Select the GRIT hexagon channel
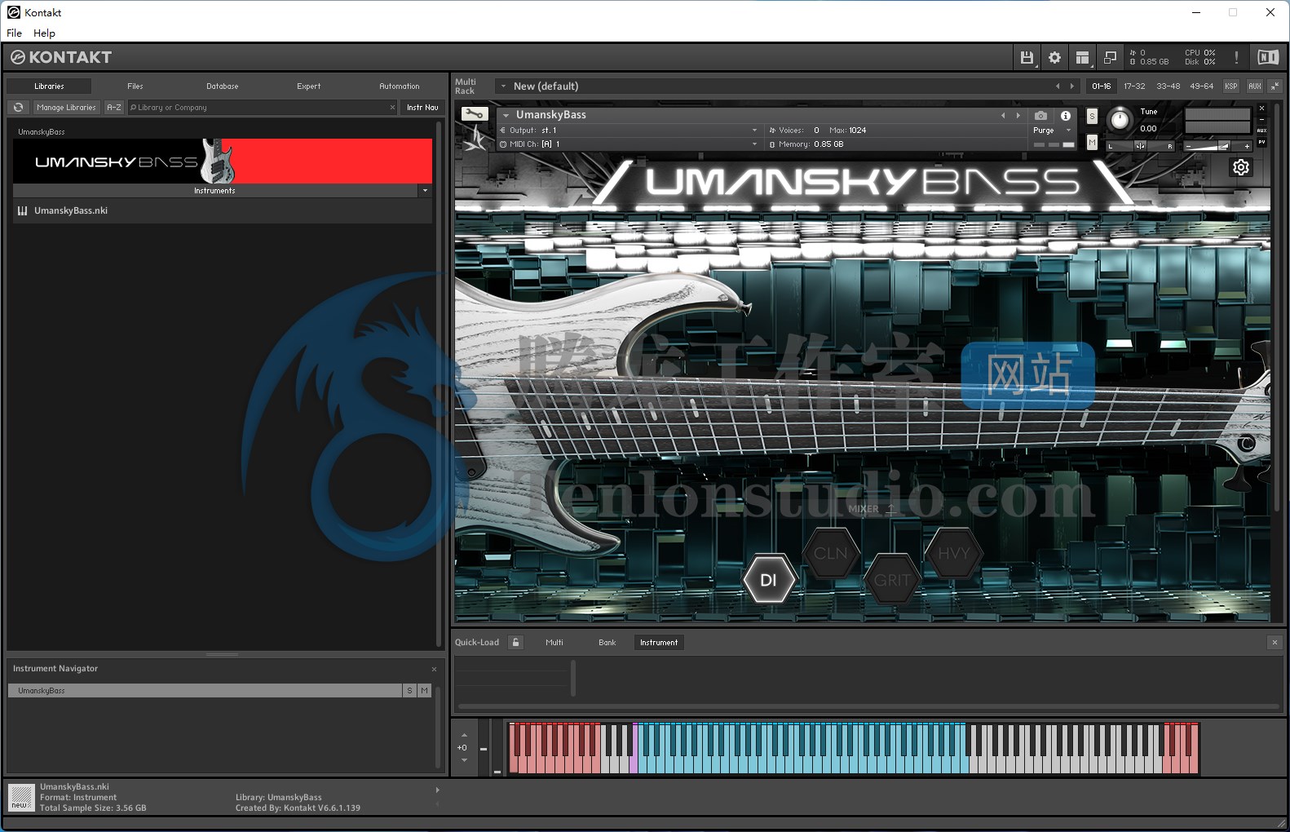Viewport: 1290px width, 832px height. click(x=892, y=580)
